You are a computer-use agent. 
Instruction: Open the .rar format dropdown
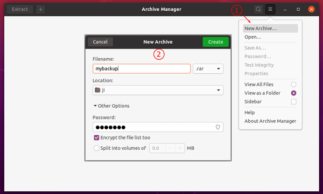click(208, 68)
